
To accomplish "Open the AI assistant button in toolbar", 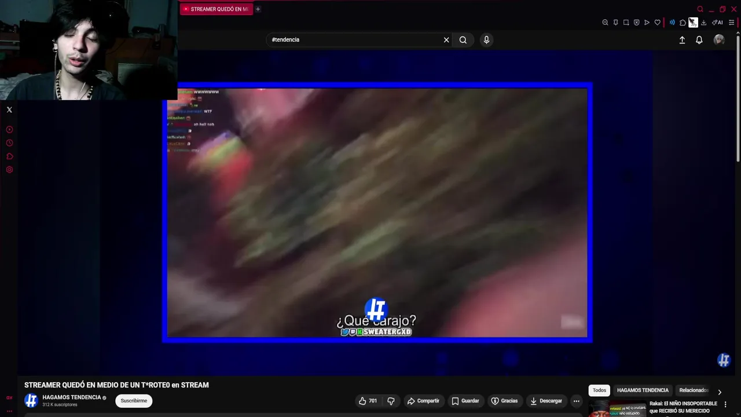I will pos(717,23).
